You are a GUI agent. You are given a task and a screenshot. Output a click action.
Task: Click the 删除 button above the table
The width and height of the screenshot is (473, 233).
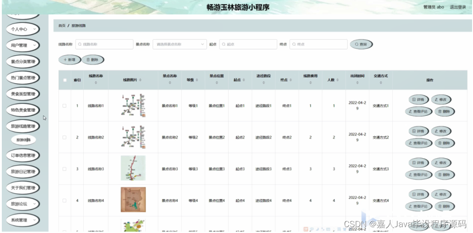coord(92,60)
